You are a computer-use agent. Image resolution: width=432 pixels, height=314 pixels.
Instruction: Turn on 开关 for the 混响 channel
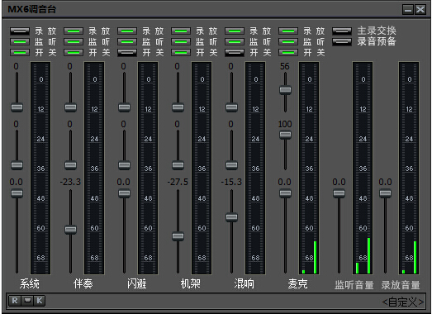(x=235, y=52)
